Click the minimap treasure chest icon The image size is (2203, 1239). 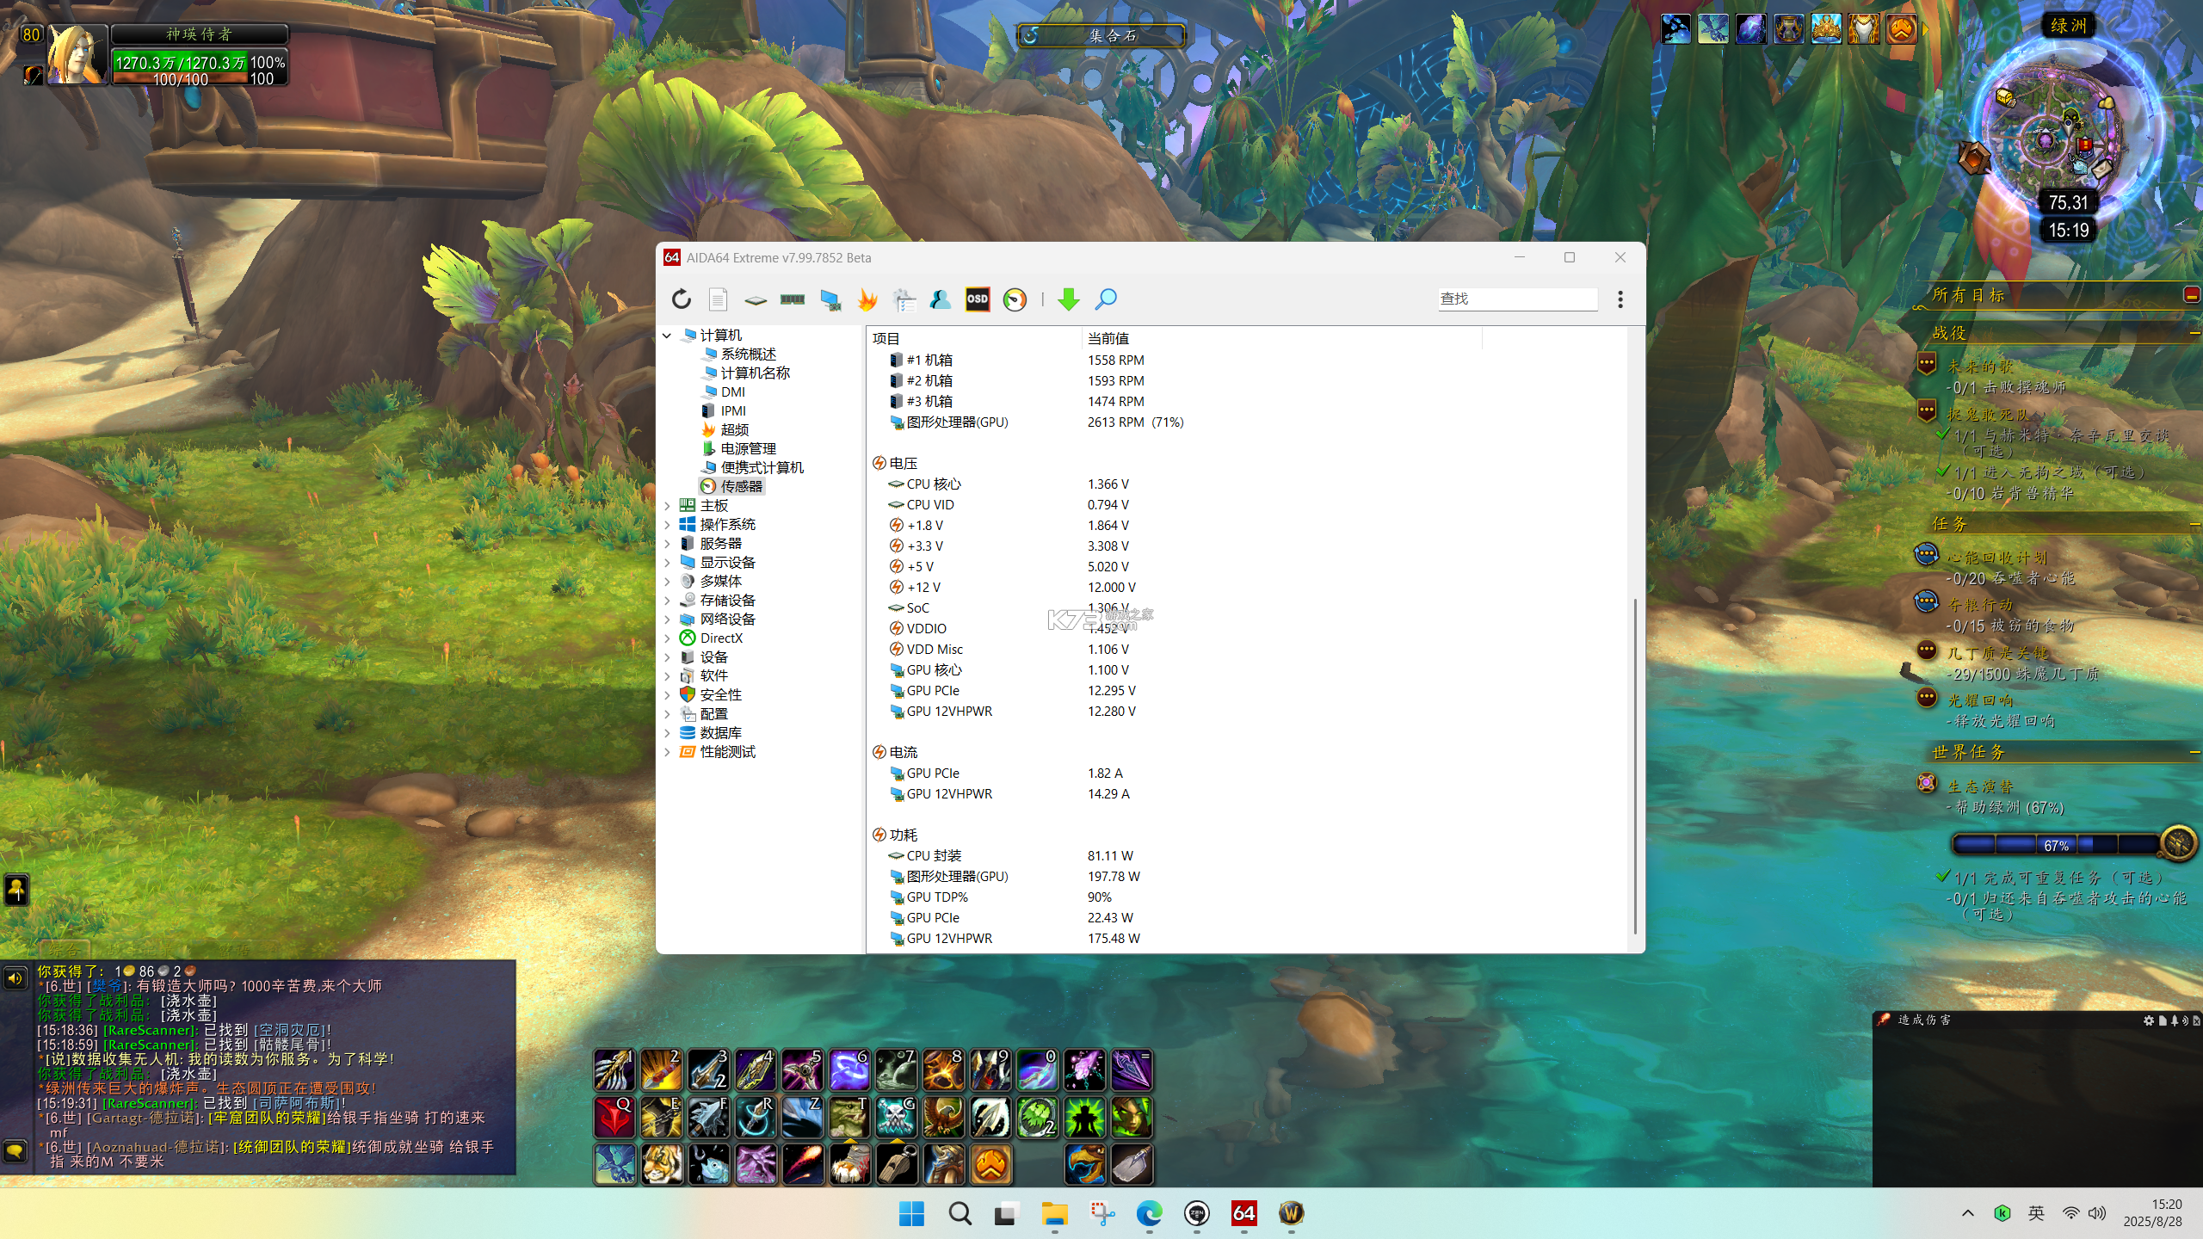[2006, 96]
